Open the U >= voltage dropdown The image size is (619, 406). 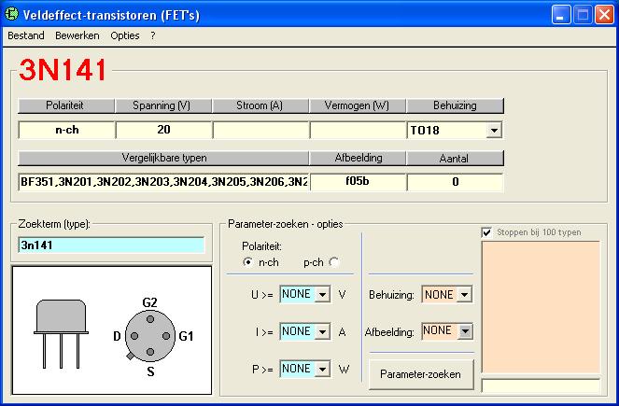coord(322,294)
